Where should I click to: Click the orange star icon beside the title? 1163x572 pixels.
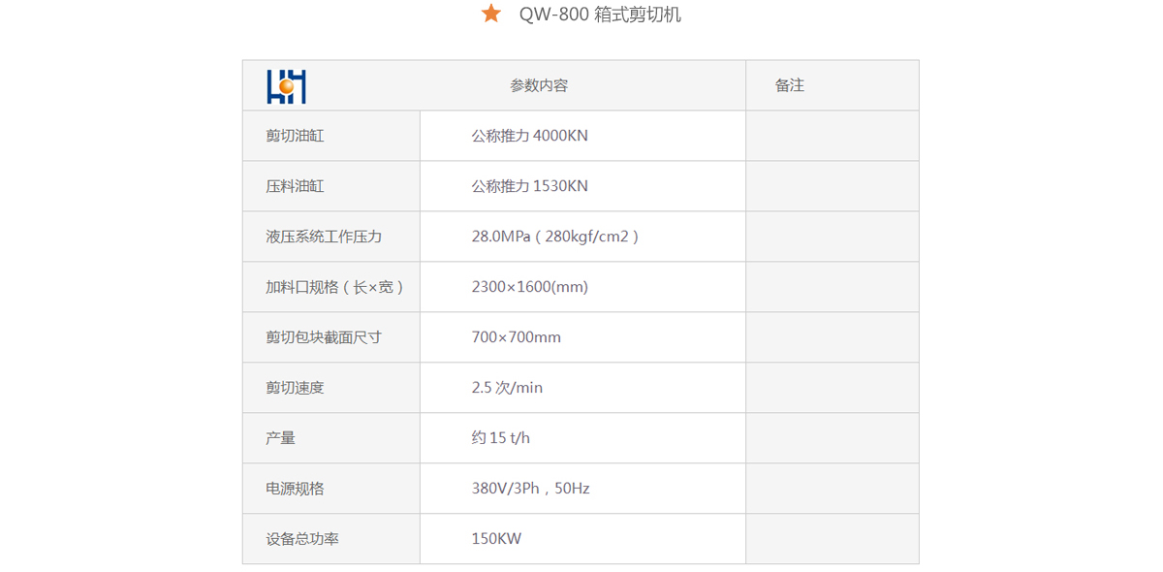(x=491, y=15)
